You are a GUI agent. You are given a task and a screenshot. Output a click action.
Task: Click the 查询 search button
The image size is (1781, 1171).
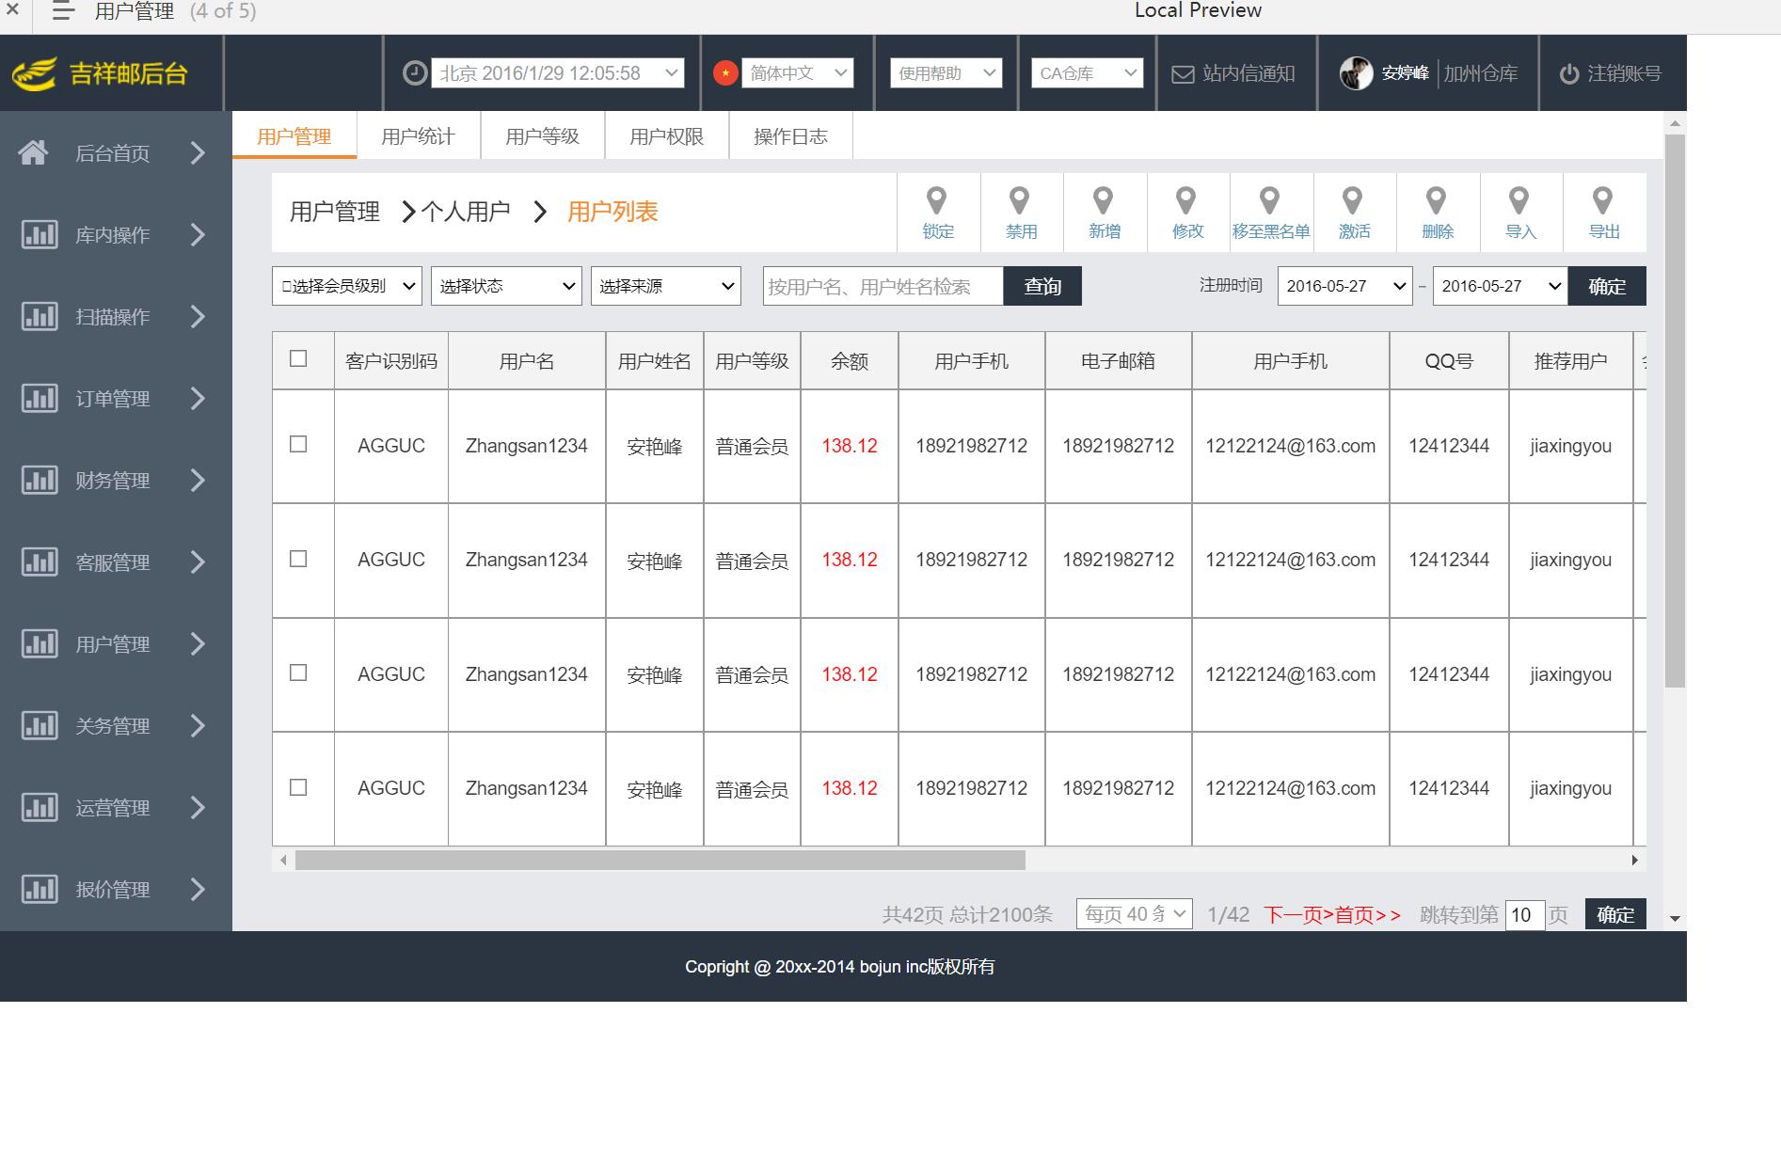click(x=1042, y=286)
